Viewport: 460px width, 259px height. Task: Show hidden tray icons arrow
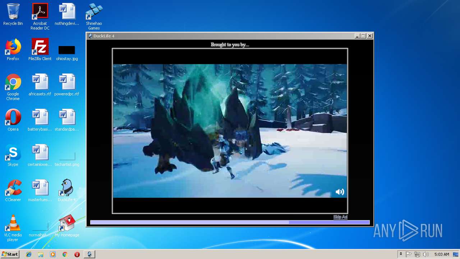[401, 254]
